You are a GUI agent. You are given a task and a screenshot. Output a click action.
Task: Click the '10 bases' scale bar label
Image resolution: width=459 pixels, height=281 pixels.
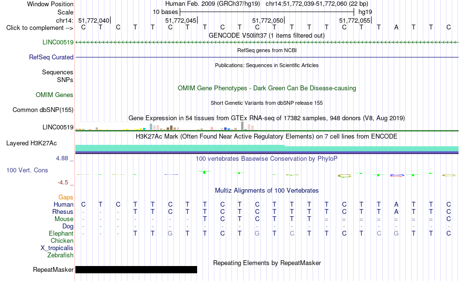[x=165, y=12]
